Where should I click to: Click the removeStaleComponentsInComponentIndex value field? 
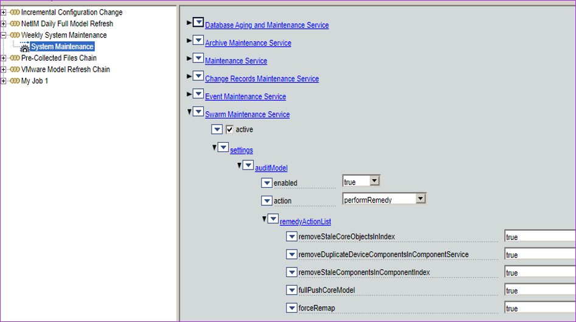539,273
